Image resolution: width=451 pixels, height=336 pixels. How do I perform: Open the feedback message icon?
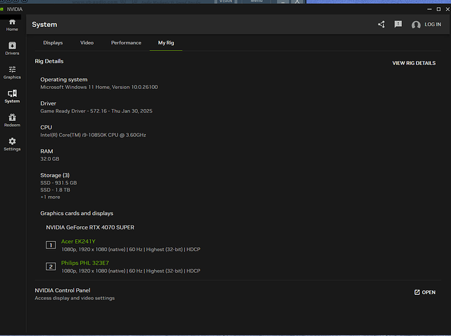click(398, 25)
